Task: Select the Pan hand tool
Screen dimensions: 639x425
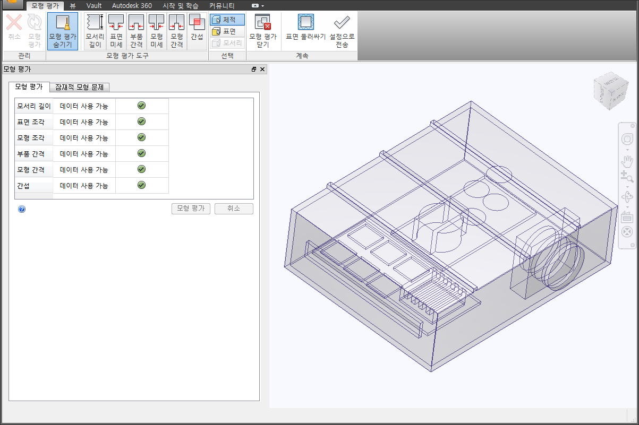Action: coord(627,161)
